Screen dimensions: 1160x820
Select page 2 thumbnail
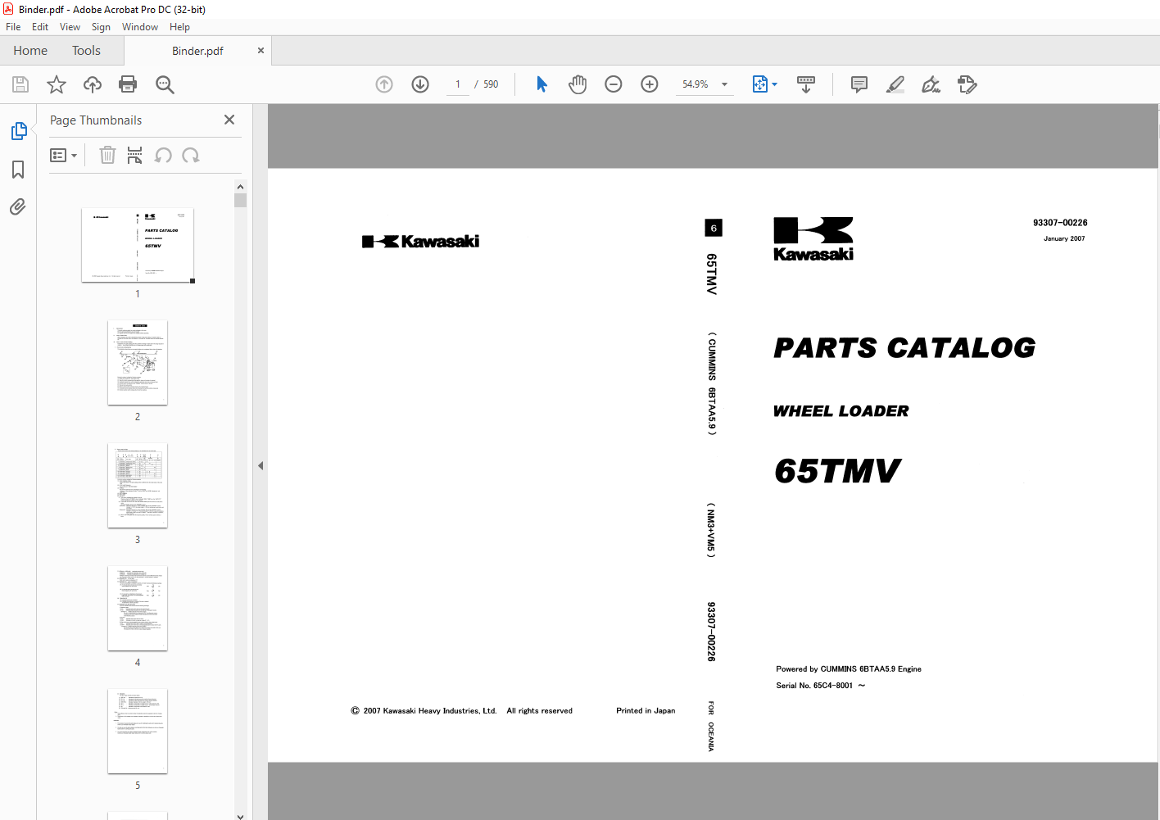(138, 362)
